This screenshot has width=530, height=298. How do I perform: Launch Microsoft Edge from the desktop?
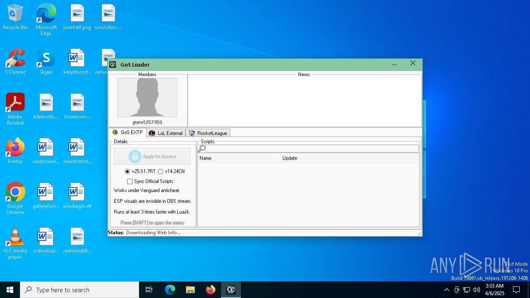(x=46, y=20)
